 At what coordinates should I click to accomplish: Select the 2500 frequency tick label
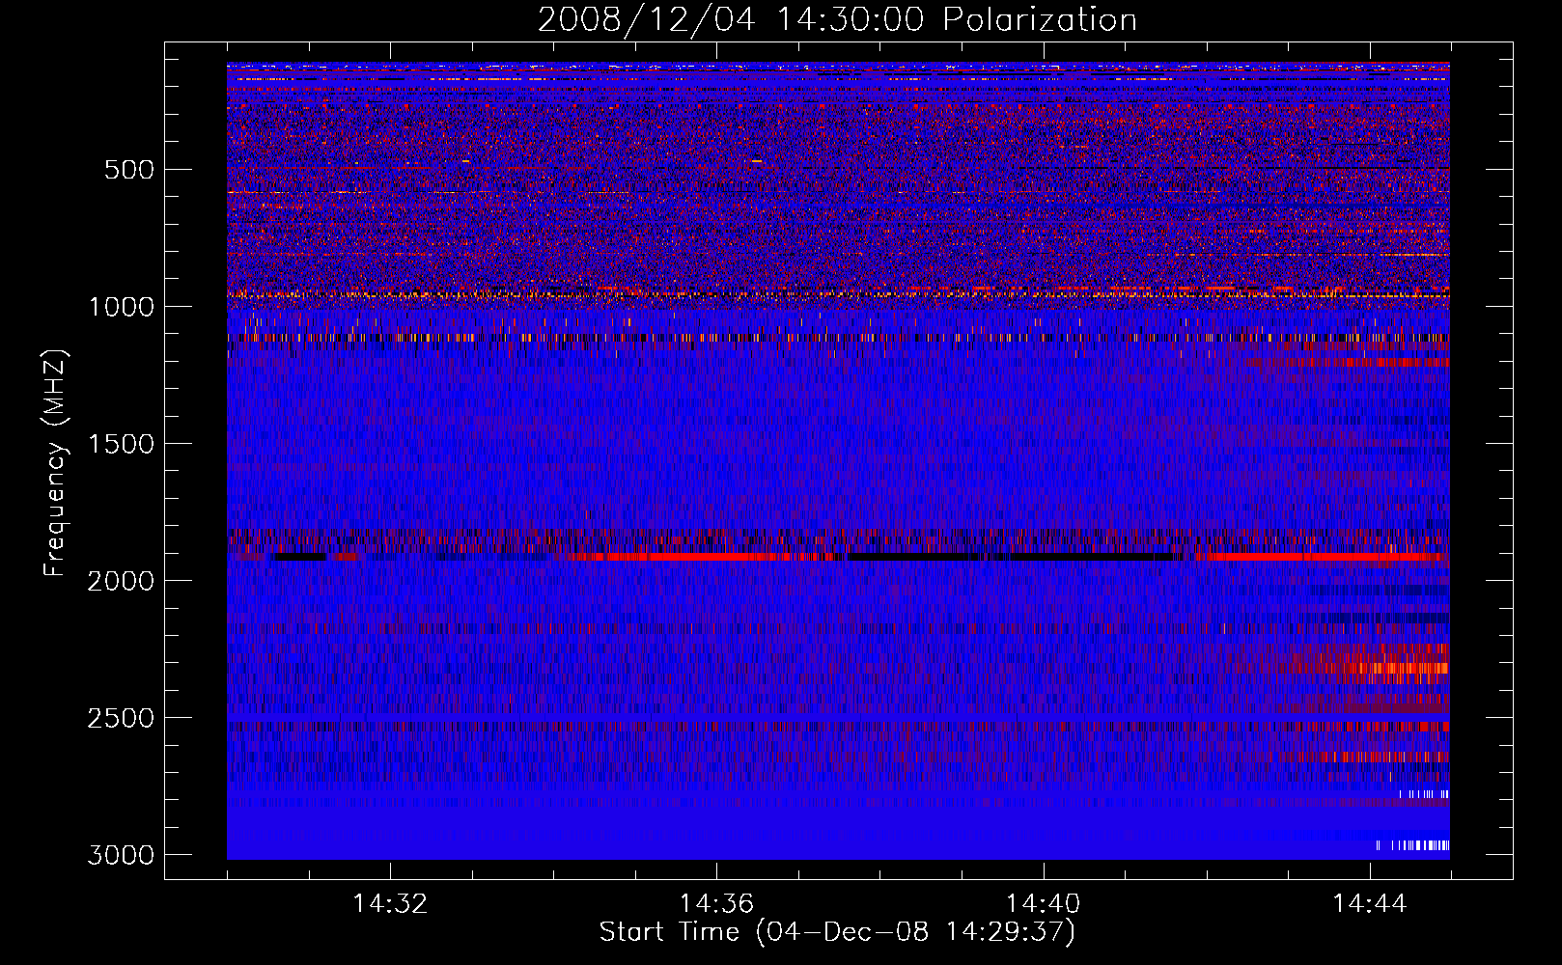point(121,718)
